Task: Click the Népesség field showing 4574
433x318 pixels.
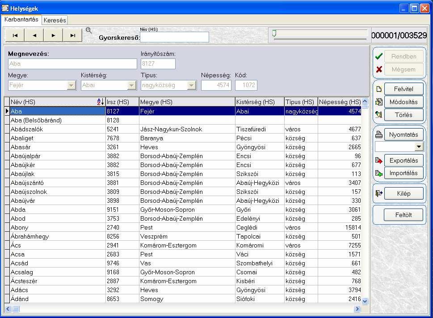Action: [216, 85]
